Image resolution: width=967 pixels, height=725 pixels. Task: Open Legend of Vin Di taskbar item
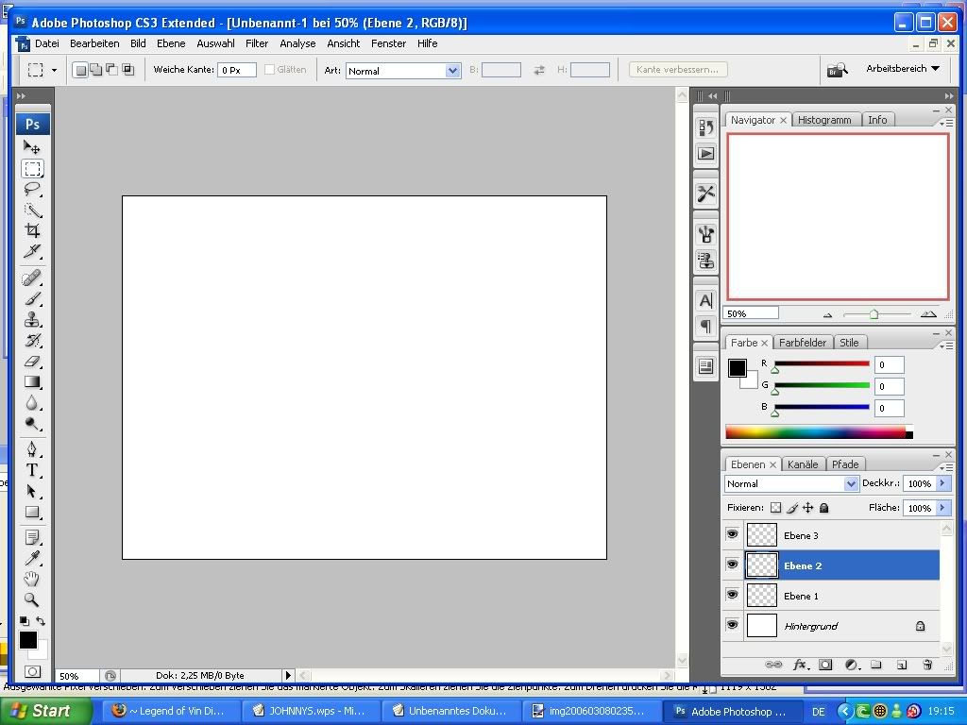click(x=170, y=711)
